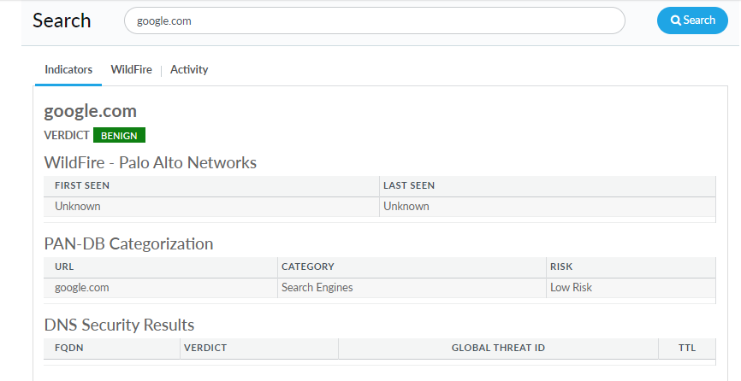Click the google.com search input field
The image size is (741, 381).
(375, 21)
